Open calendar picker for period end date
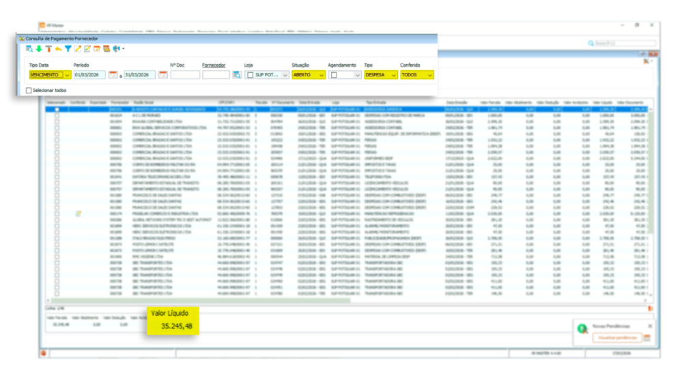 (162, 75)
